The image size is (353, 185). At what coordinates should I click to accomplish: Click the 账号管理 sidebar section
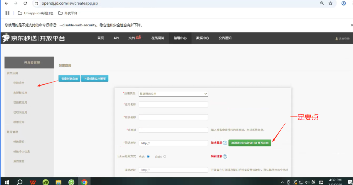coord(12,132)
